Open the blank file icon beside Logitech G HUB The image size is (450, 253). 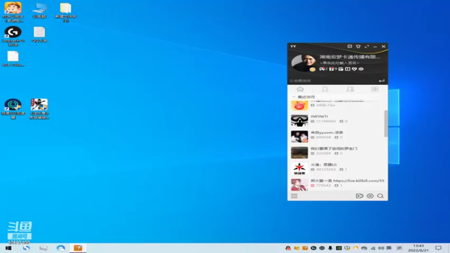[x=39, y=35]
